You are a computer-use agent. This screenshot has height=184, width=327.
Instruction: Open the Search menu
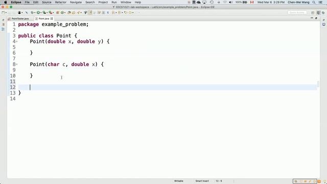tap(90, 2)
